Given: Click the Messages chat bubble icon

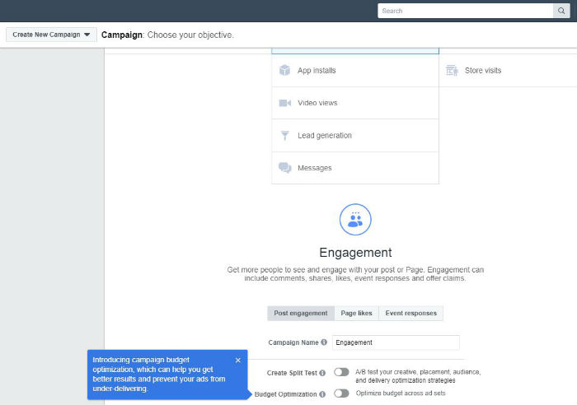Looking at the screenshot, I should point(285,168).
